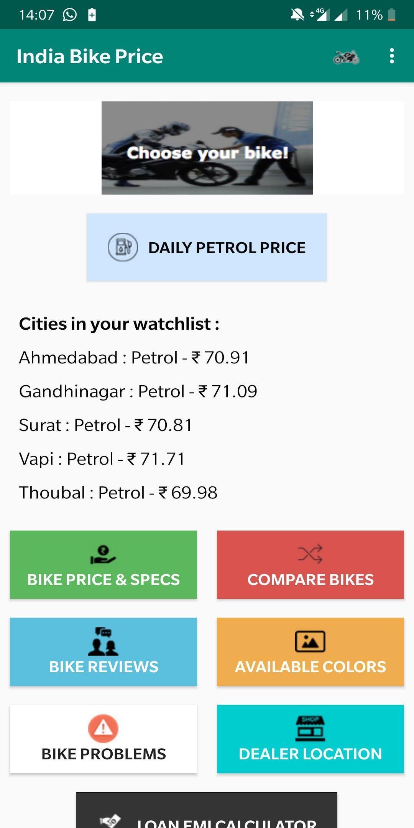Open the Bike Reviews tile
Viewport: 414px width, 828px height.
[x=103, y=652]
